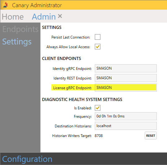Click the Canary Administrator app logo icon
The width and height of the screenshot is (167, 165).
[x=5, y=5]
